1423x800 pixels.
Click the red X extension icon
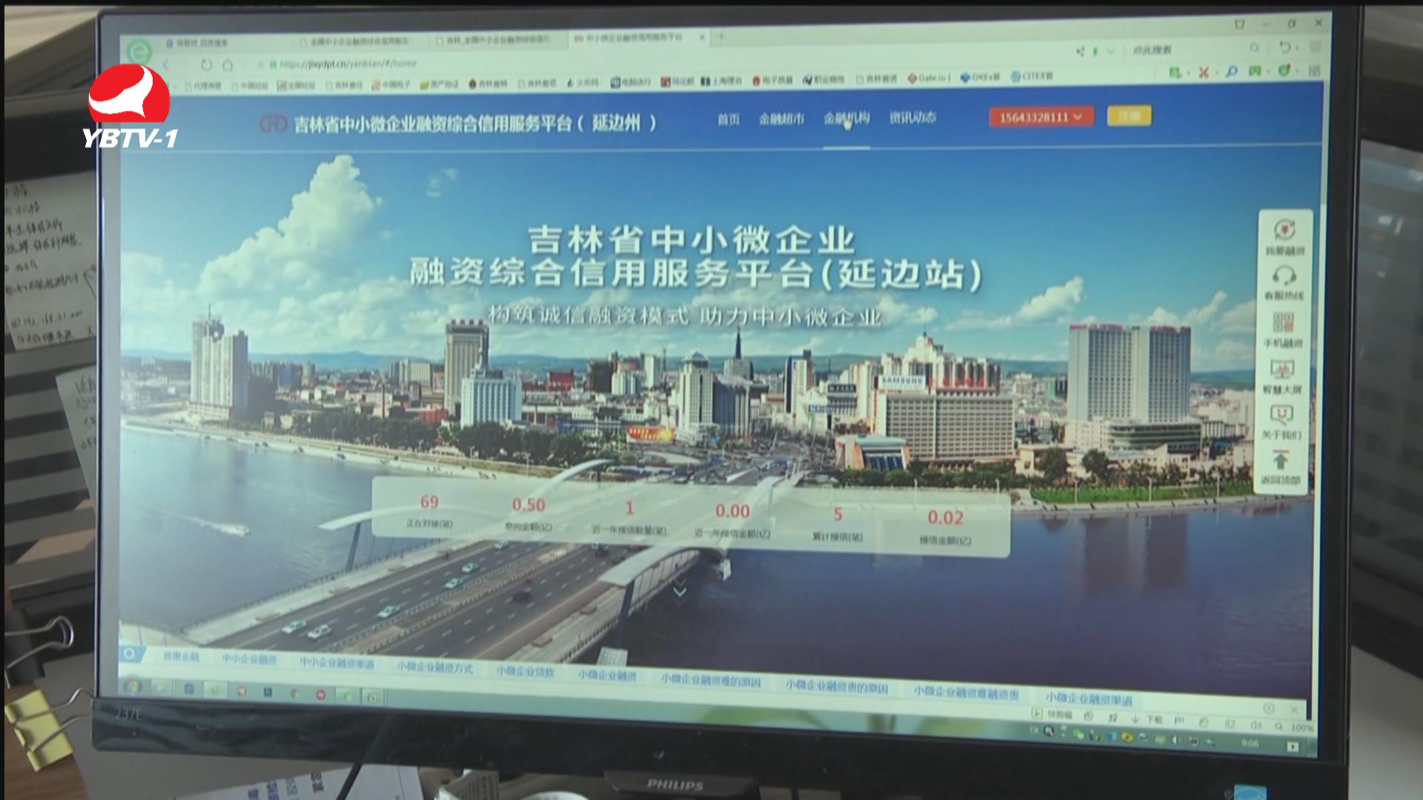coord(1204,72)
